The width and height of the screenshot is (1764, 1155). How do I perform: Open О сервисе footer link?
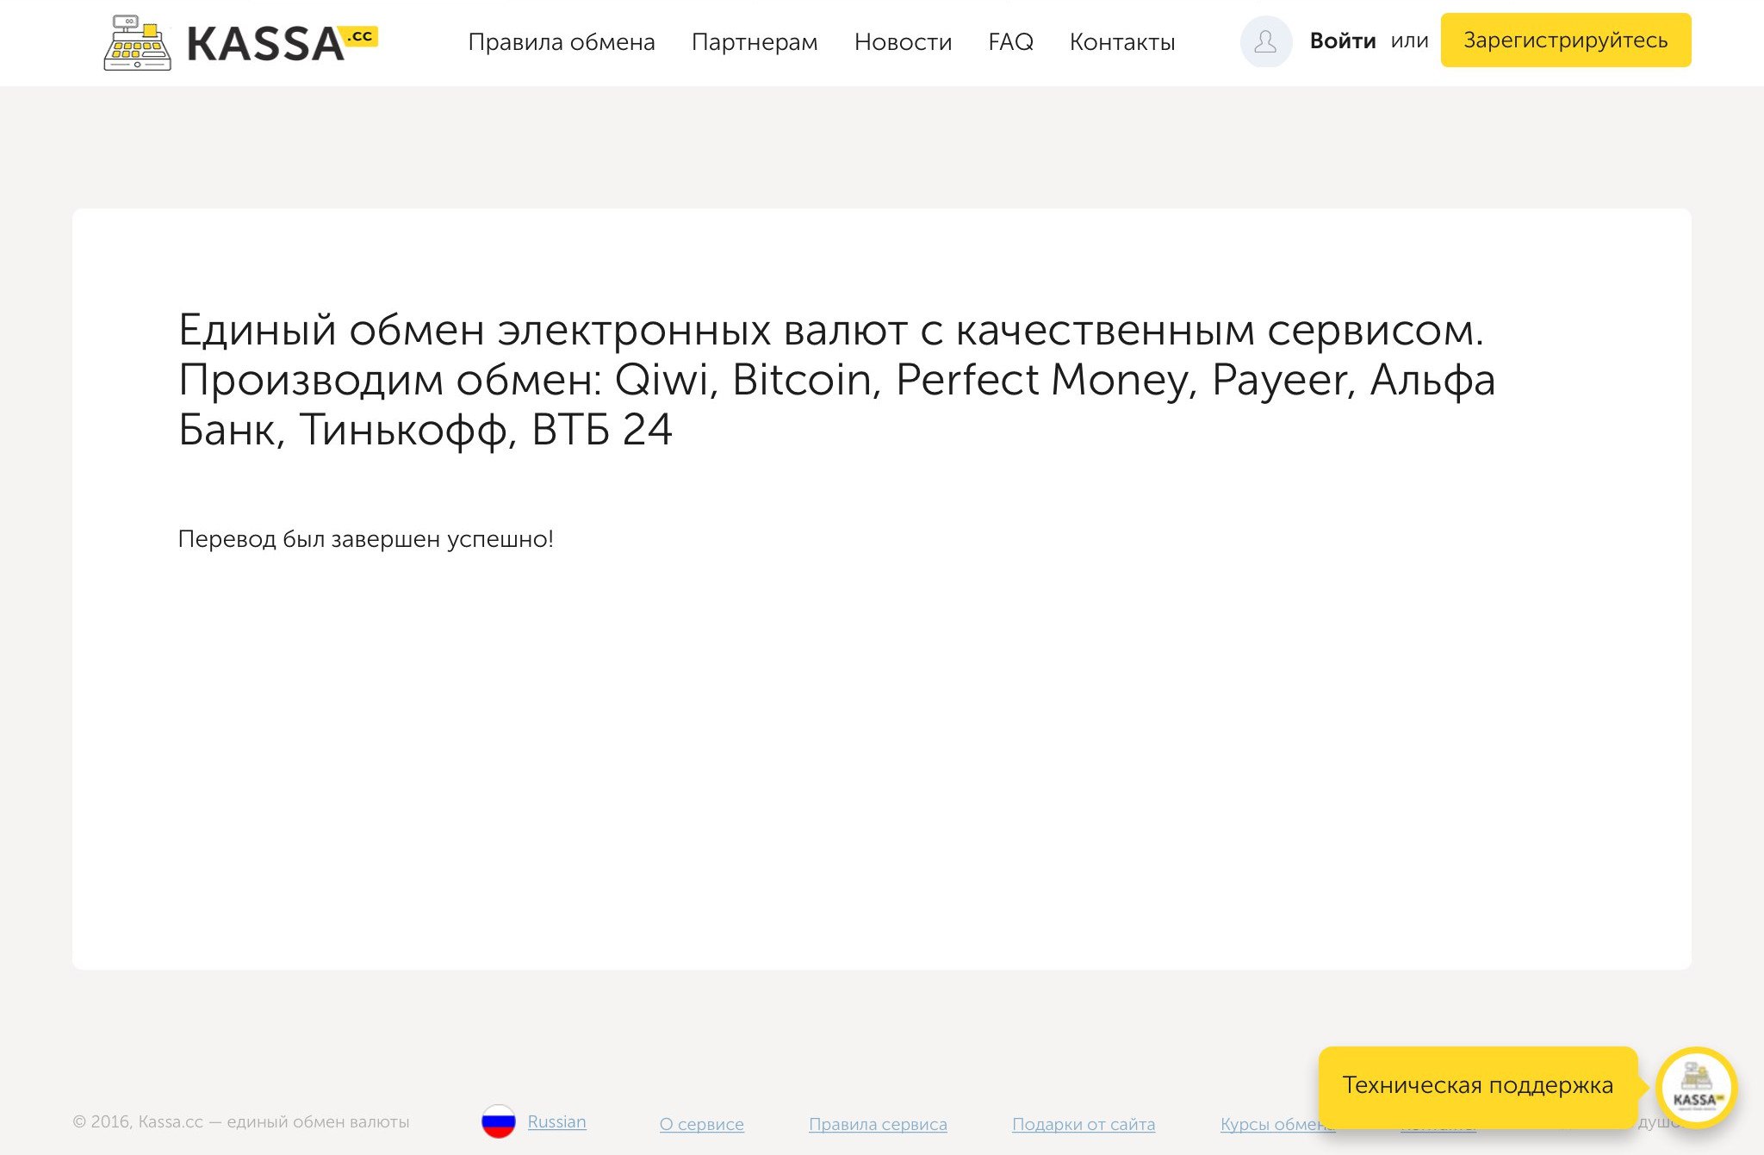[701, 1124]
